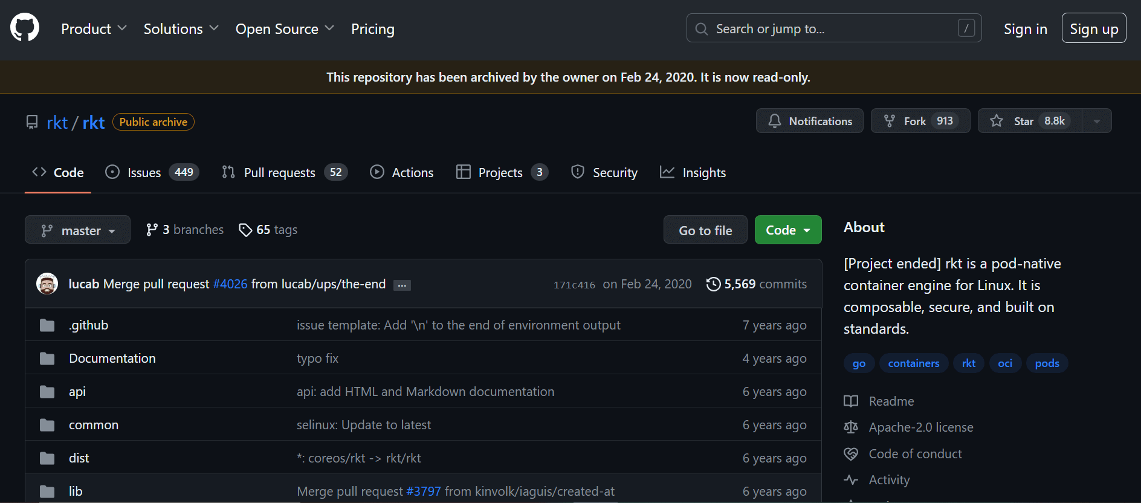Open the master branch dropdown
Image resolution: width=1141 pixels, height=503 pixels.
(77, 230)
